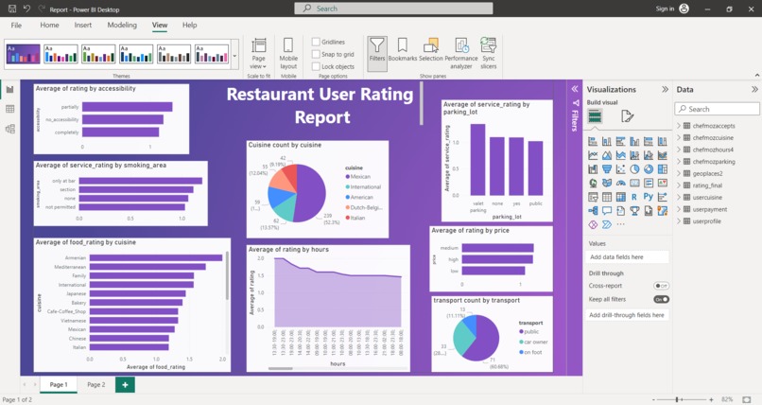Viewport: 762px width, 405px height.
Task: Select the matrix visual icon
Action: pyautogui.click(x=620, y=197)
